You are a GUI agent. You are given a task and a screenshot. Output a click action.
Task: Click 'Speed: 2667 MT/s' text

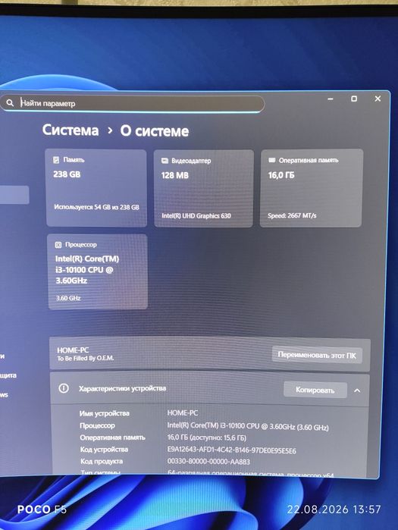292,215
